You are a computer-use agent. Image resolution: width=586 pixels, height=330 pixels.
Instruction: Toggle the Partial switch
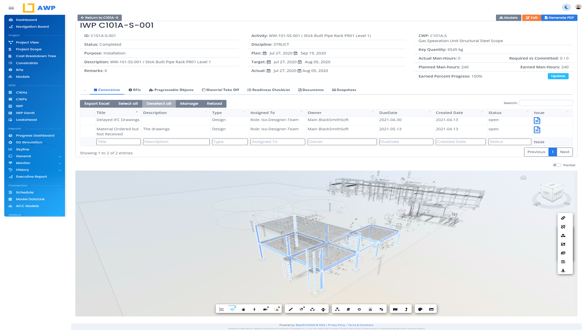(x=557, y=165)
